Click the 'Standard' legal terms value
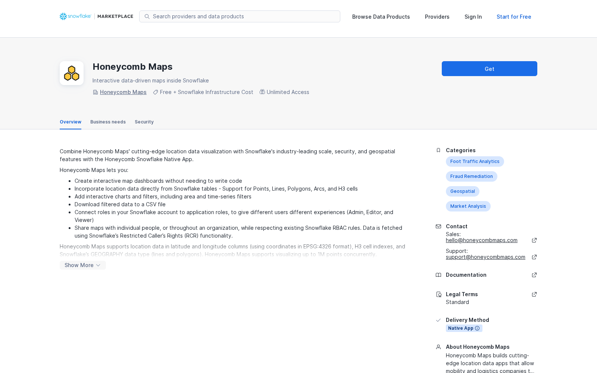 (457, 302)
